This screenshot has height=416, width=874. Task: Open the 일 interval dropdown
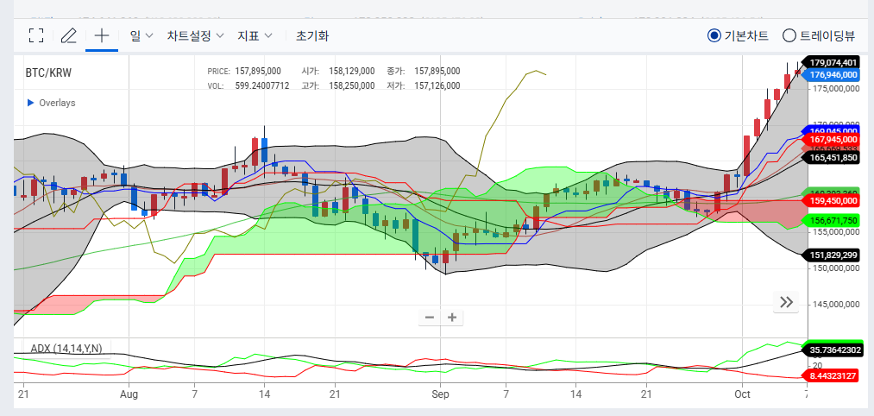(x=141, y=35)
